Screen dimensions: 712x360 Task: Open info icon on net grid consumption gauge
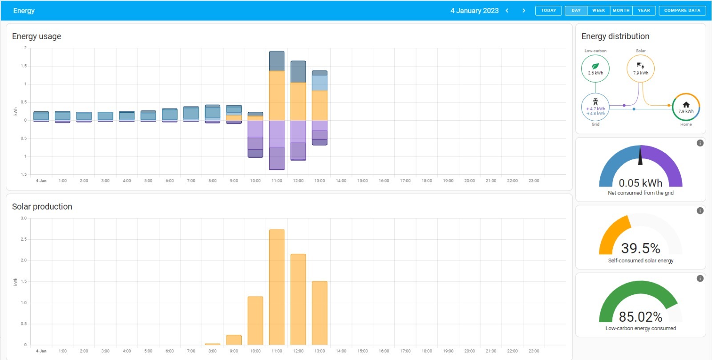coord(700,143)
